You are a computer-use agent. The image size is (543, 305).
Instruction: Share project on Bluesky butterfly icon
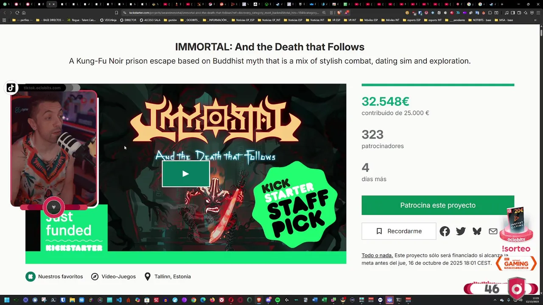coord(477,231)
